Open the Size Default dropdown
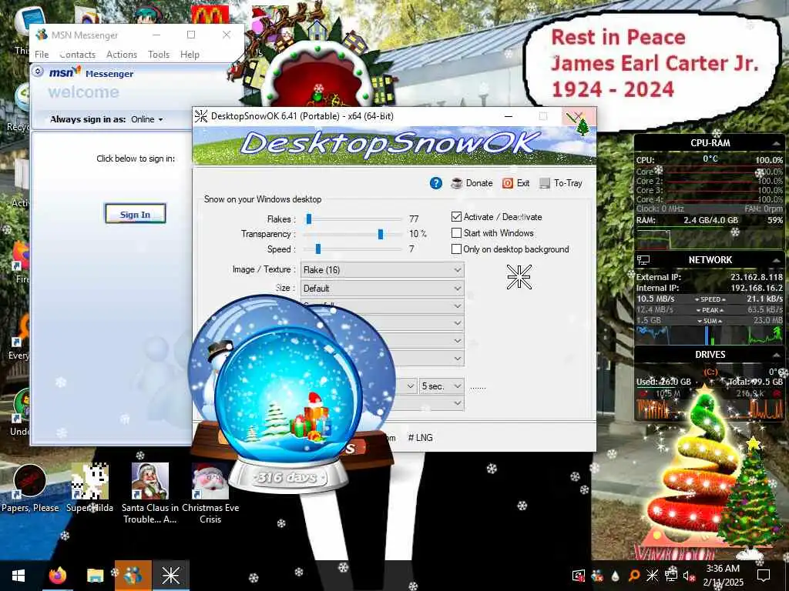The image size is (789, 591). (382, 289)
